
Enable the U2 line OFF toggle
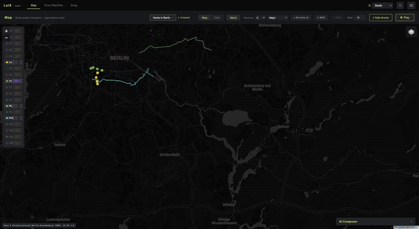coord(18,75)
